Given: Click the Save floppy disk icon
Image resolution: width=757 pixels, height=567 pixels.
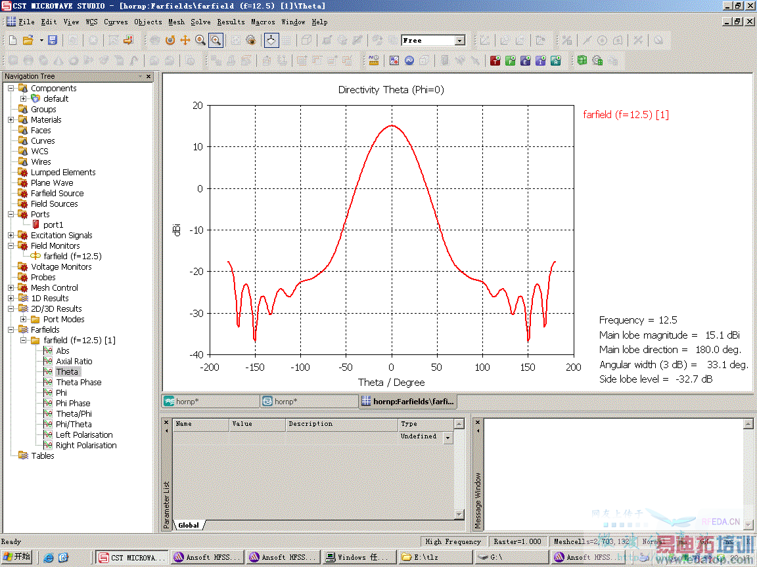Looking at the screenshot, I should (53, 41).
